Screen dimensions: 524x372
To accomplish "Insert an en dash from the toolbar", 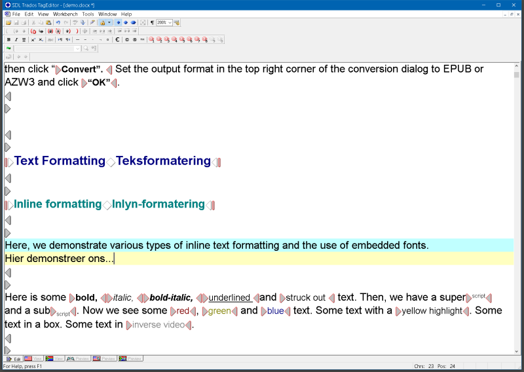I will (x=85, y=40).
